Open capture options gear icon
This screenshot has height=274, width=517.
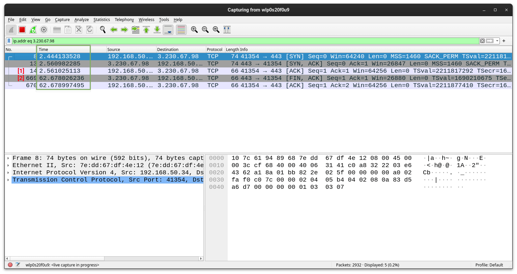44,30
